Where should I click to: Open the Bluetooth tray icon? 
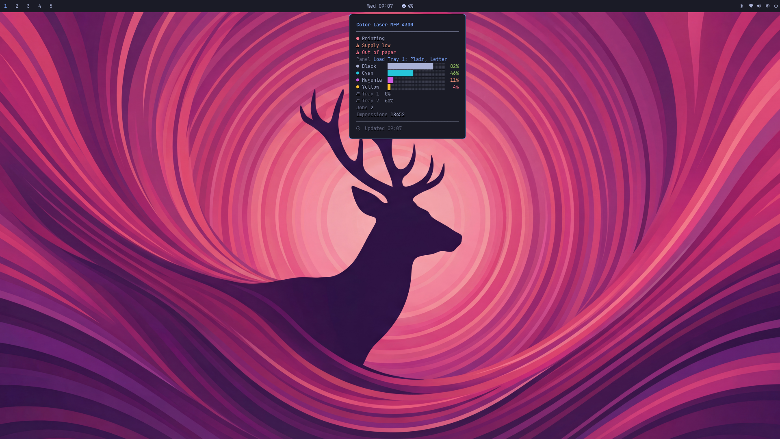click(x=741, y=6)
